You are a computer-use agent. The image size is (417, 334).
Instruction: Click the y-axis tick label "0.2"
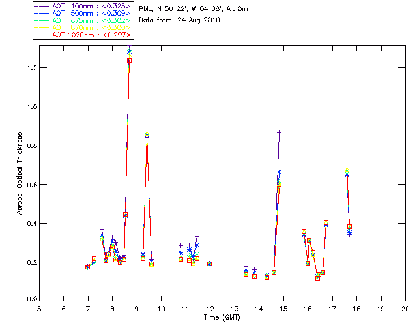[x=32, y=262]
